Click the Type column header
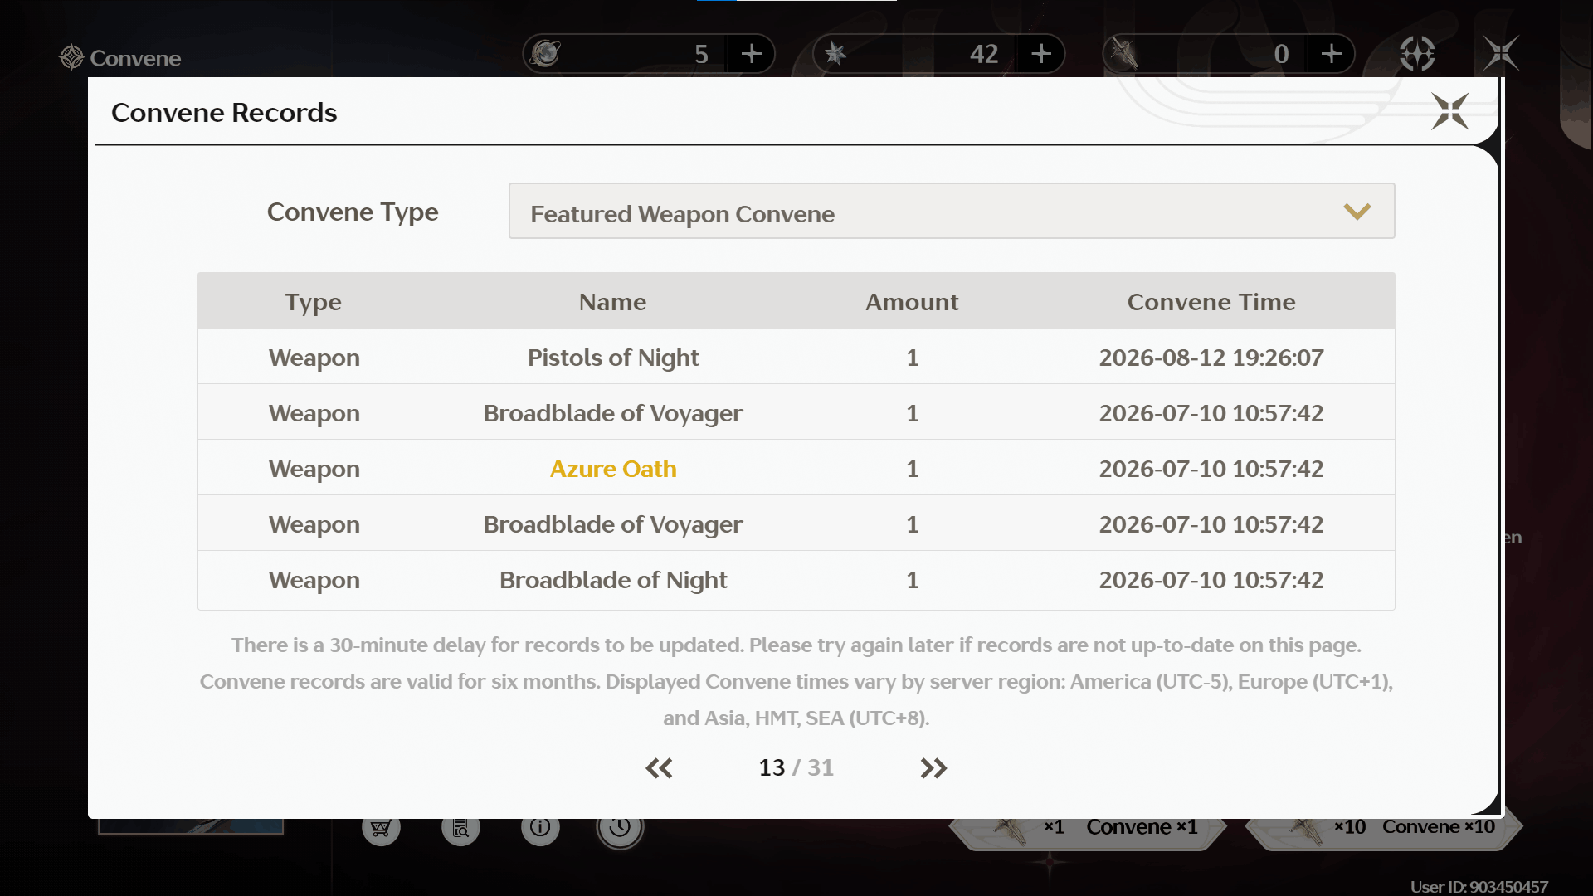The height and width of the screenshot is (896, 1593). (314, 303)
